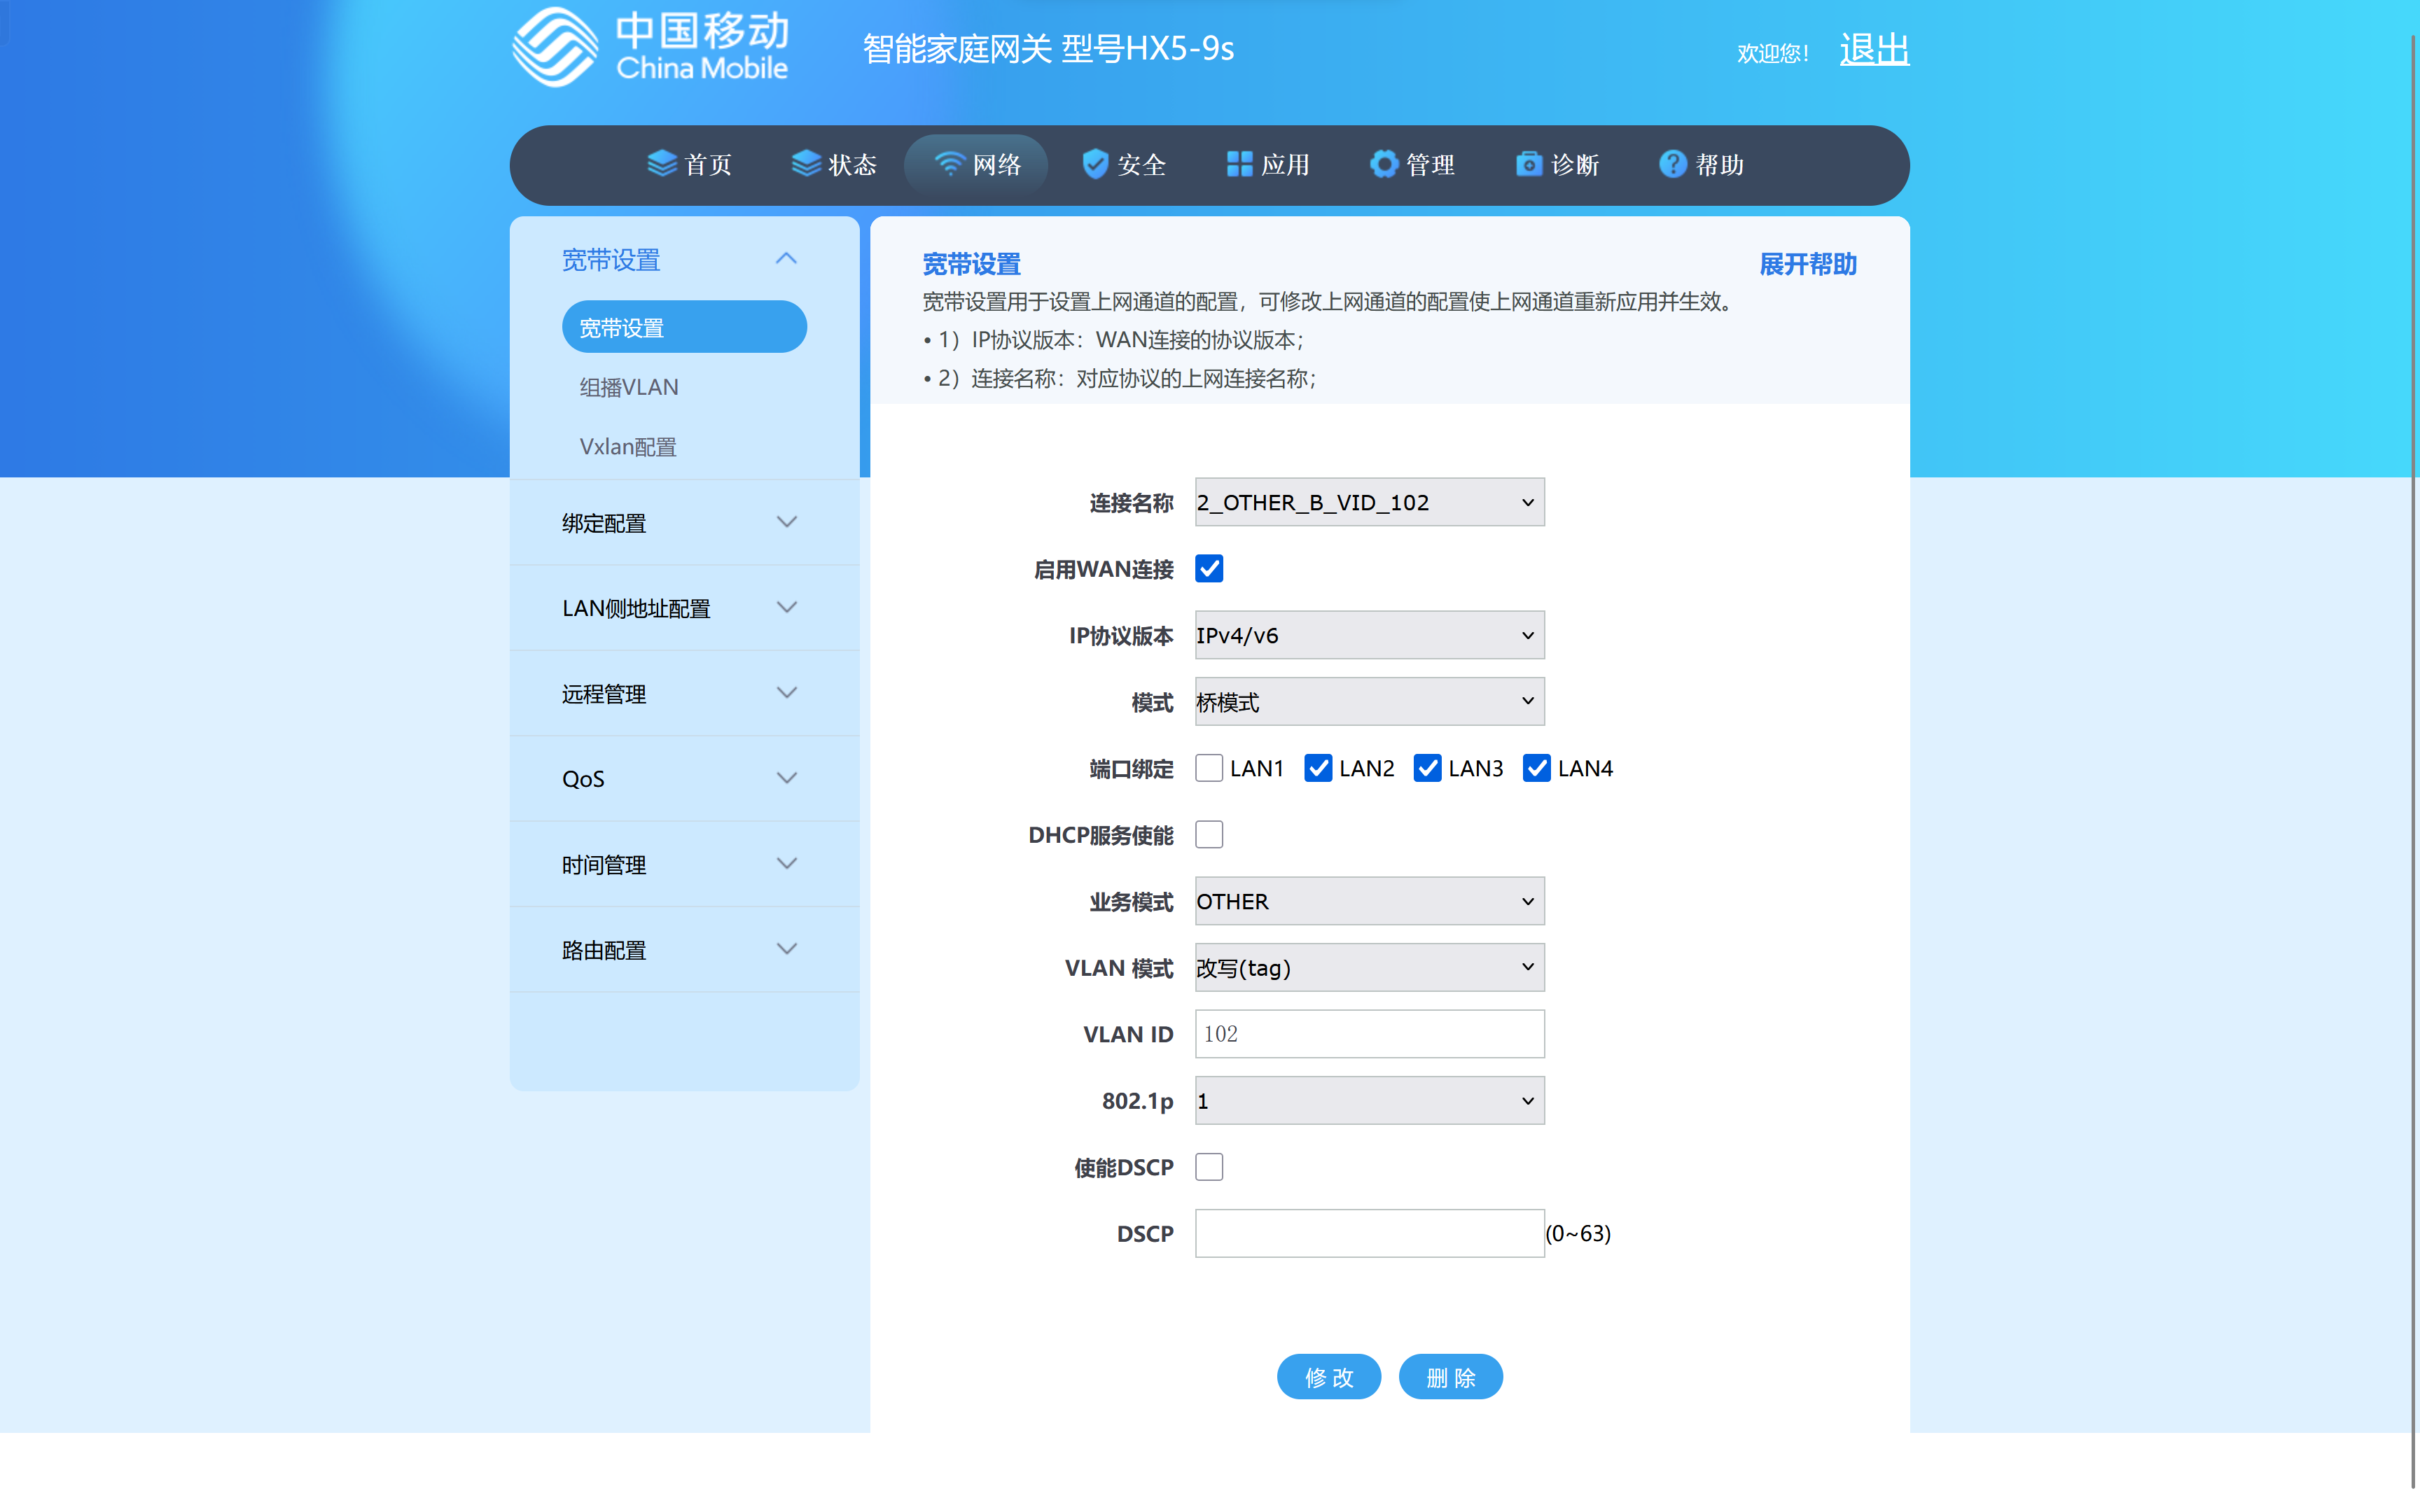Click the 退出 logout link
2420x1512 pixels.
tap(1874, 49)
